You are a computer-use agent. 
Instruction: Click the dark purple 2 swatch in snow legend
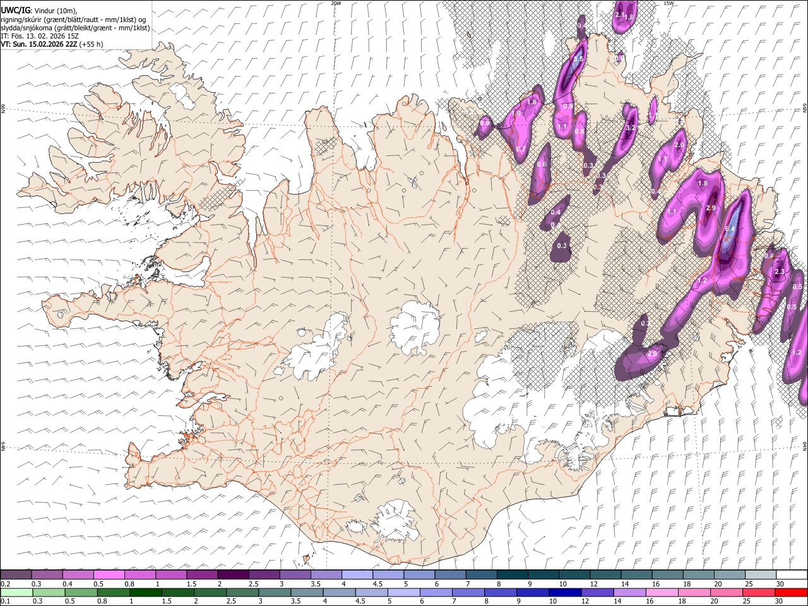[x=233, y=574]
